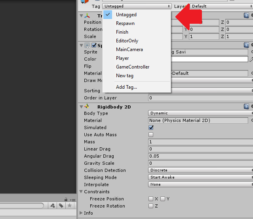Enable Freeze Rotation Z

tap(151, 206)
